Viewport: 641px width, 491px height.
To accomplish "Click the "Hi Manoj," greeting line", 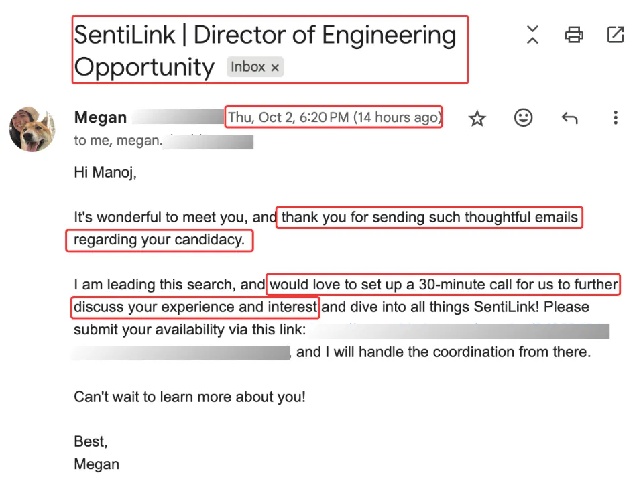I will (x=105, y=173).
